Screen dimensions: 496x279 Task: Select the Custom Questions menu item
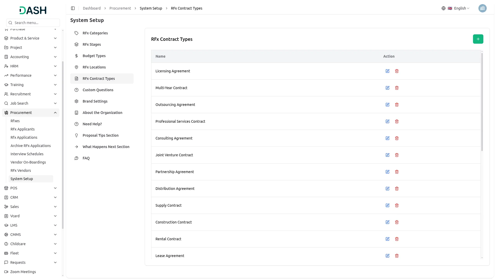tap(98, 90)
